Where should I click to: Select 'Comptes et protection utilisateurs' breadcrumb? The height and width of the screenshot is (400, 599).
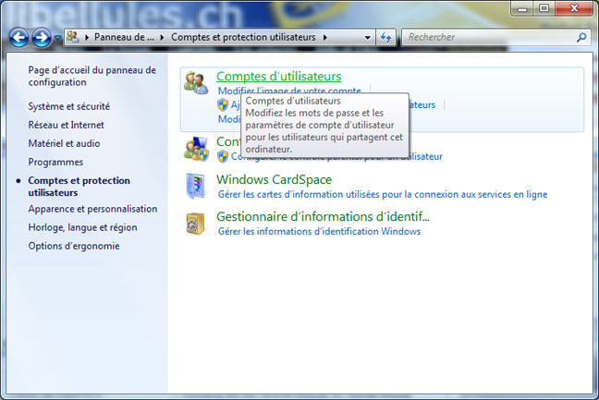pyautogui.click(x=243, y=37)
